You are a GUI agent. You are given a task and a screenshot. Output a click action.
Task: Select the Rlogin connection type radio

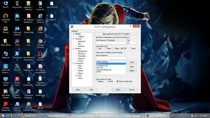coord(116,49)
